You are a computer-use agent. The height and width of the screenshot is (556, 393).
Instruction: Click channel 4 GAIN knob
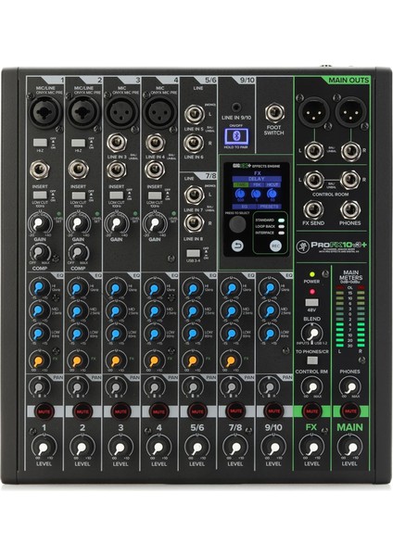[154, 223]
